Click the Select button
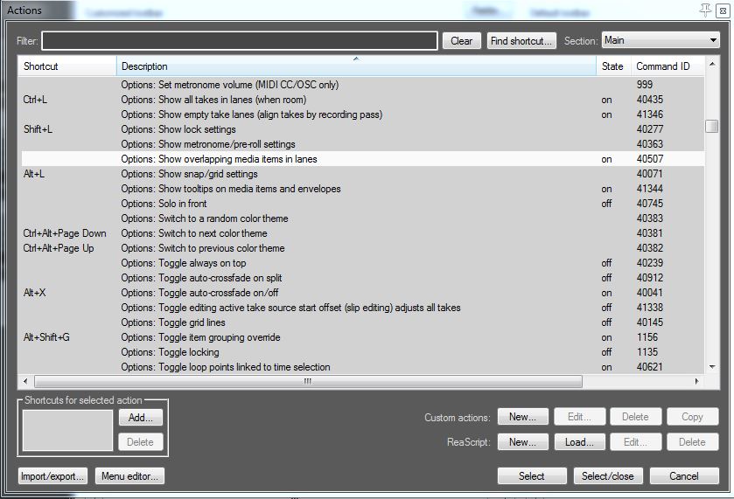Viewport: 734px width, 499px height. pos(532,476)
